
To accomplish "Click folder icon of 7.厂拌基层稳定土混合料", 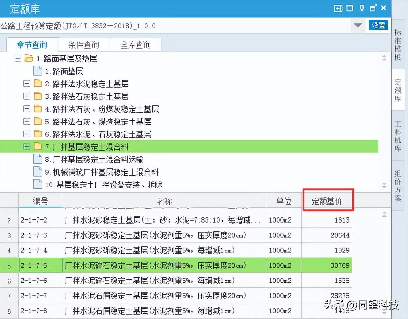I will [38, 146].
